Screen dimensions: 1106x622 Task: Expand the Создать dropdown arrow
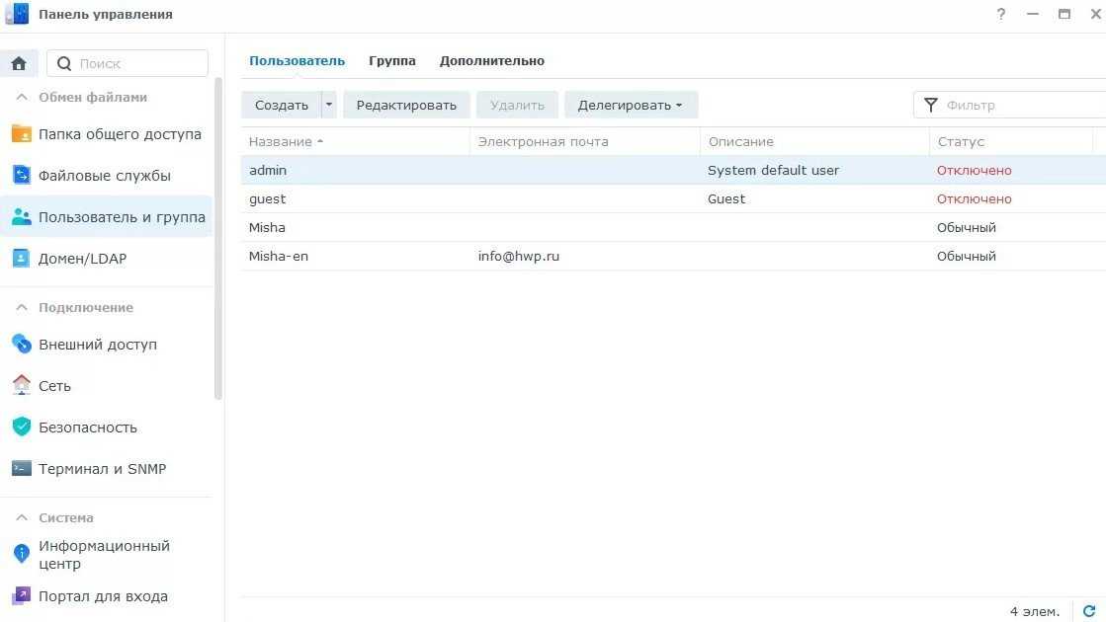tap(329, 105)
